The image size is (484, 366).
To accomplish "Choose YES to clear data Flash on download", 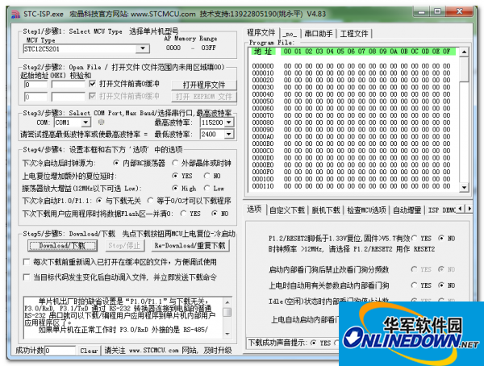I will pyautogui.click(x=183, y=214).
